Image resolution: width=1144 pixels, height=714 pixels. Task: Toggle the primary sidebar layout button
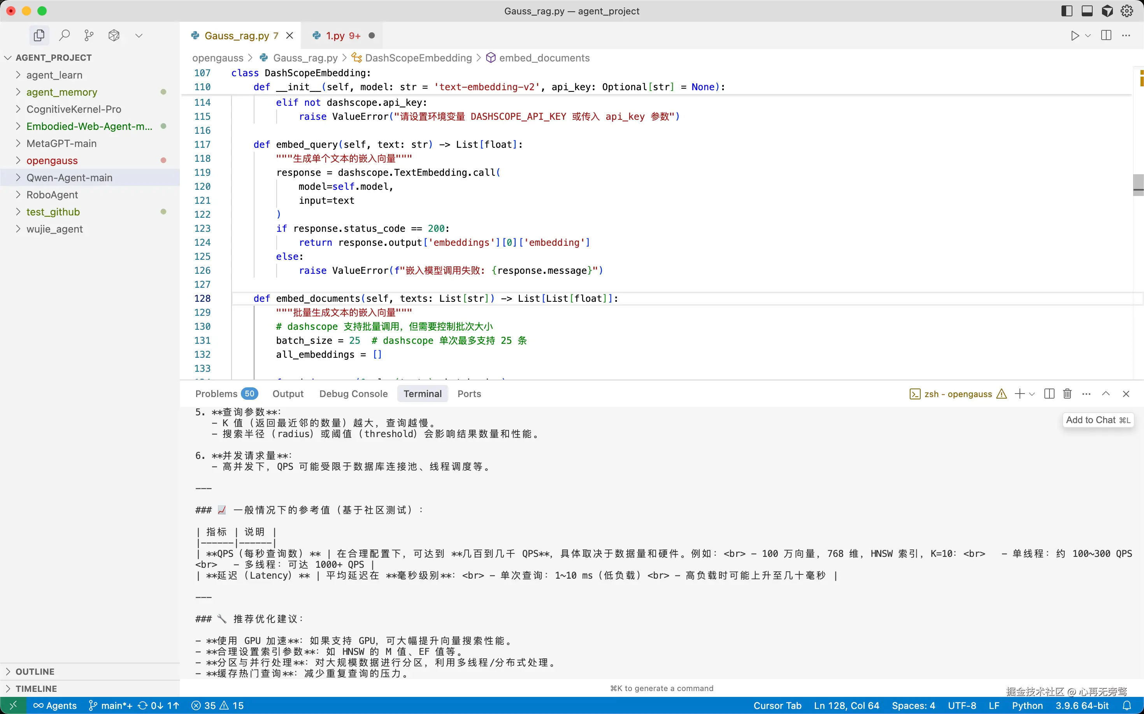[x=1067, y=11]
